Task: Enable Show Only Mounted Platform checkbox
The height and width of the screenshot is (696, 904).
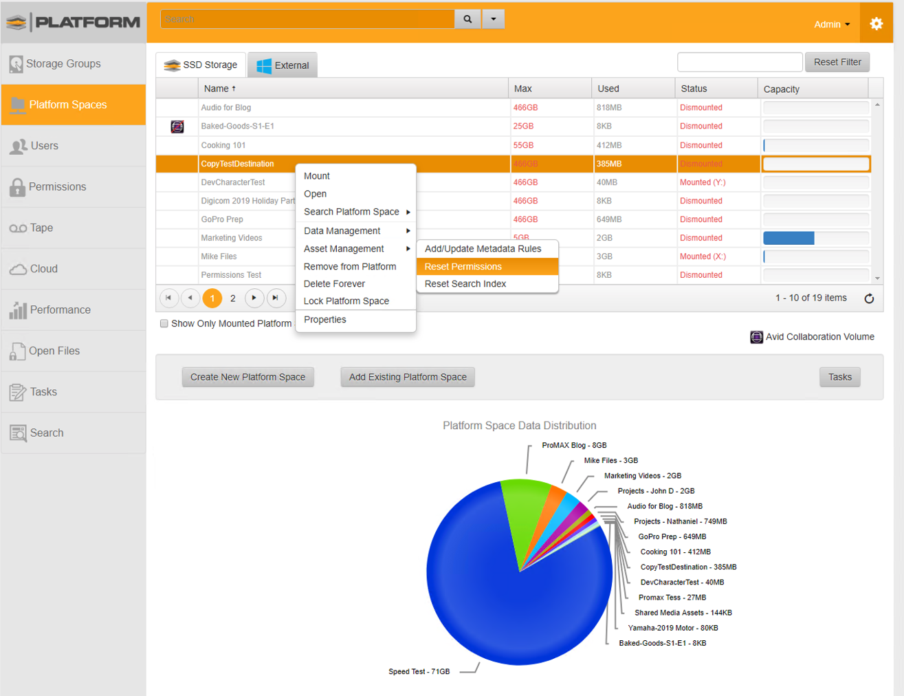Action: tap(164, 323)
